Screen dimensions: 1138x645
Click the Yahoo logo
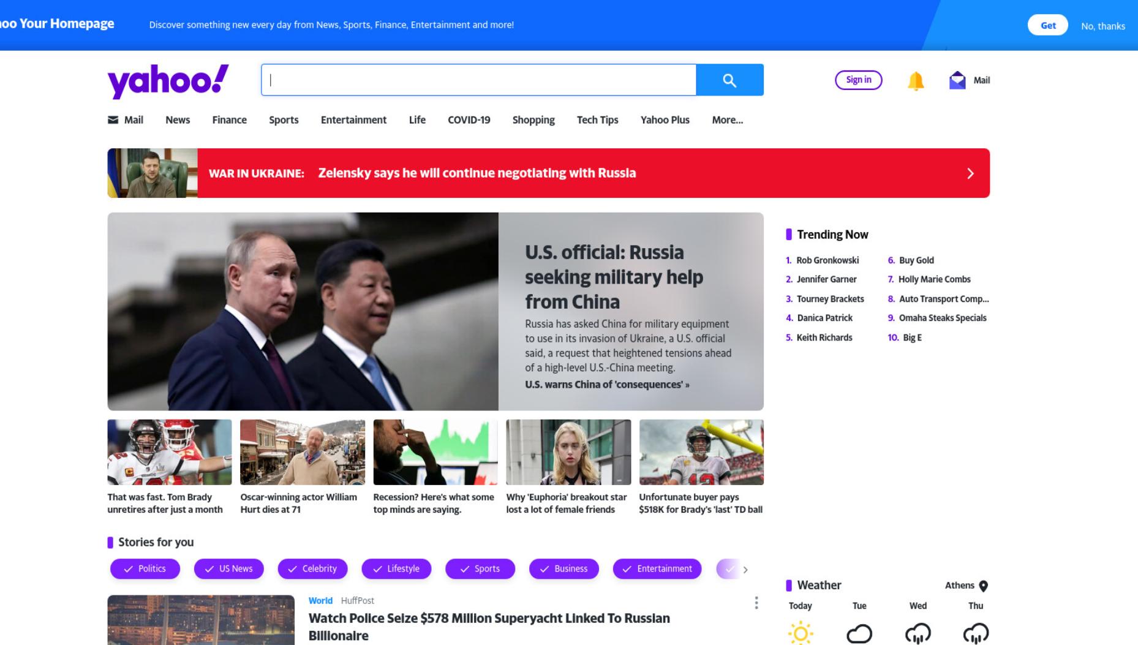[168, 81]
